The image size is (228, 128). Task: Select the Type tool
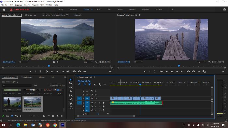(71, 107)
